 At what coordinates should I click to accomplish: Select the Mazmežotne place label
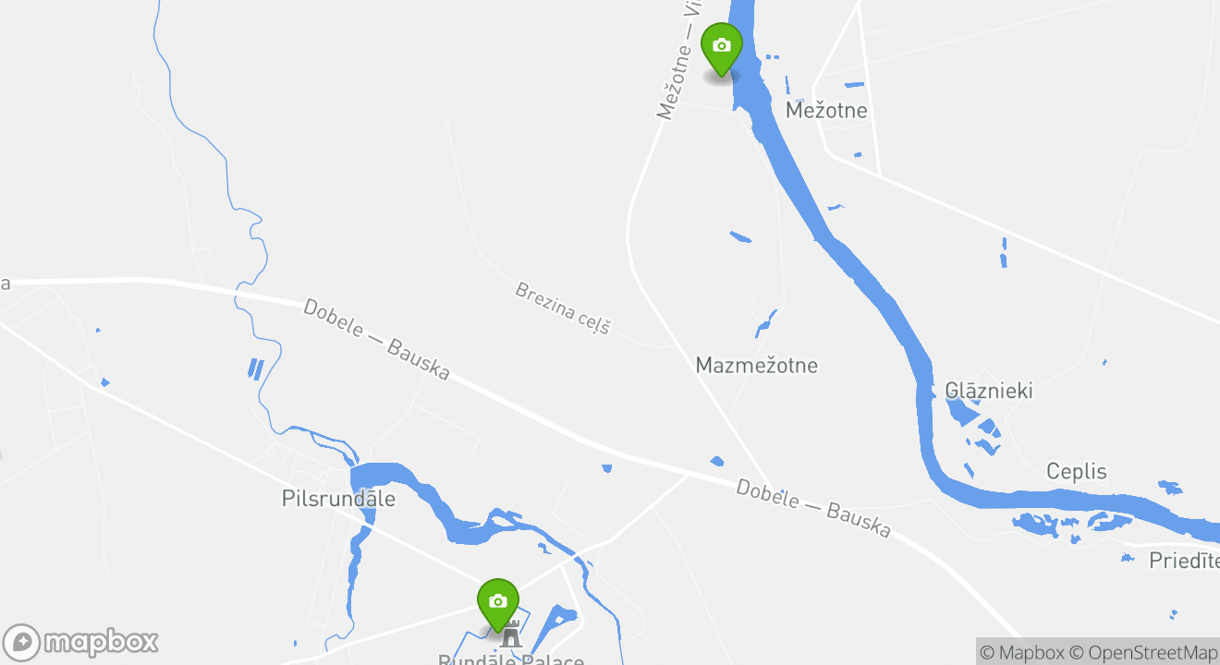coord(756,365)
